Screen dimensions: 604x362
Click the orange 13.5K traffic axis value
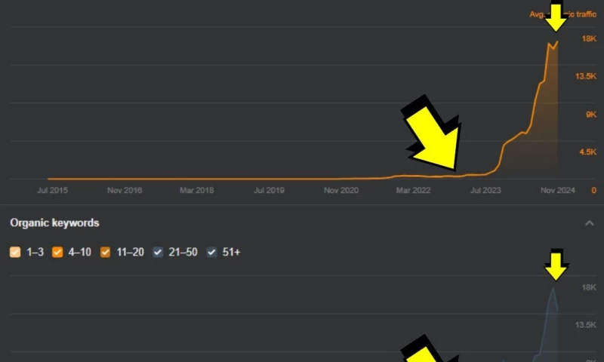[x=586, y=76]
